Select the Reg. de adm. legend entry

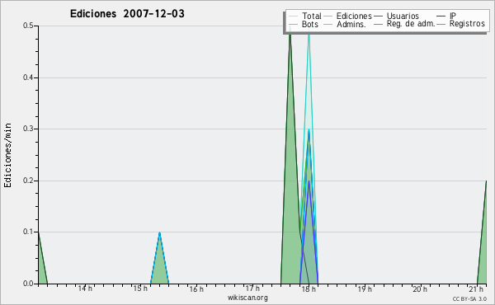pos(404,24)
